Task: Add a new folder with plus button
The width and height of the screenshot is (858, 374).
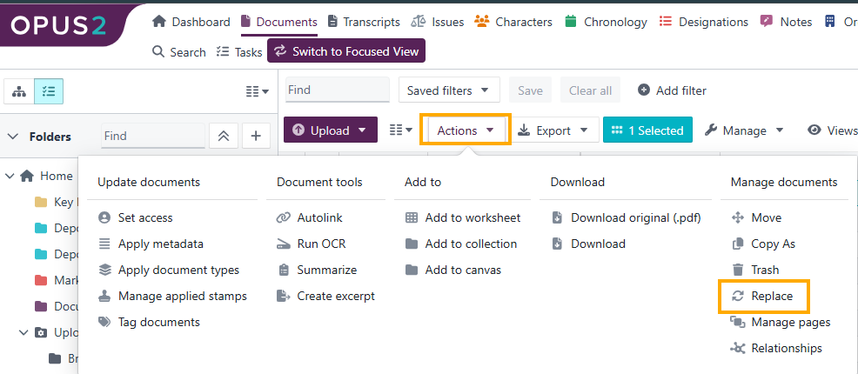Action: (256, 137)
